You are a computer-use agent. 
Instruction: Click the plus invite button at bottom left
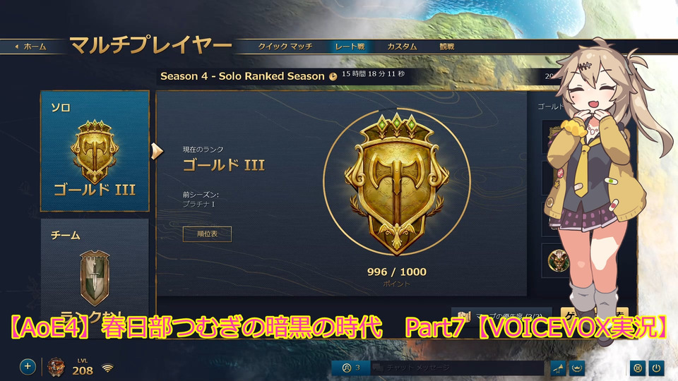(x=28, y=367)
